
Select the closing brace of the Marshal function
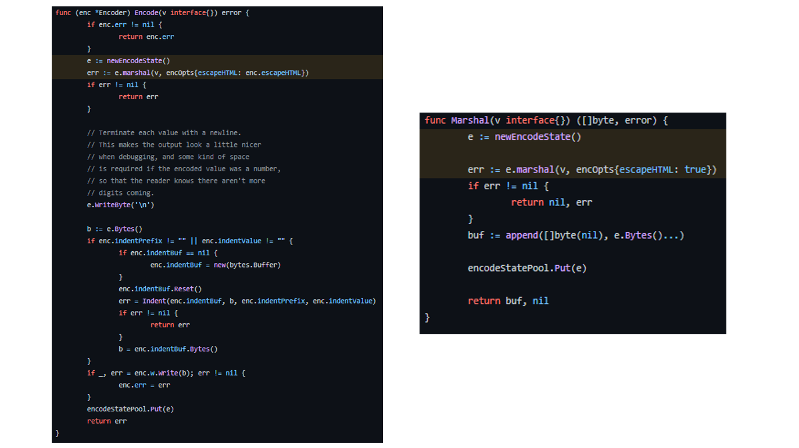point(426,317)
